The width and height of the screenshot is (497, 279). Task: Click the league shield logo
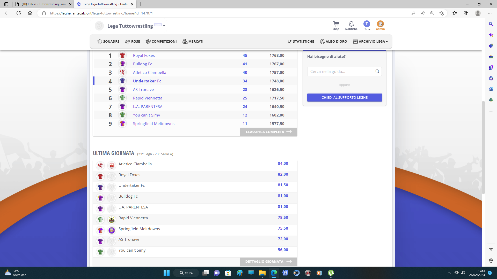point(99,26)
